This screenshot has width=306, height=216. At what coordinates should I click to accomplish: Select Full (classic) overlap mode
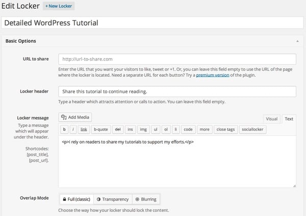click(76, 199)
